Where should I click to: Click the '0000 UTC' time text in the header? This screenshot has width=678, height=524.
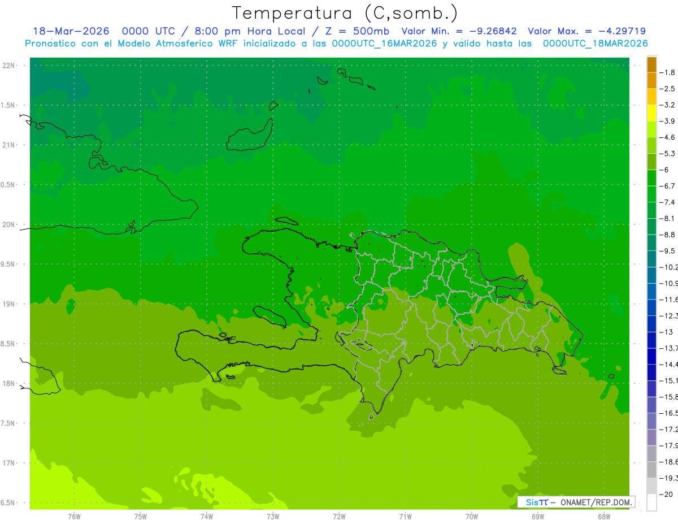point(149,31)
